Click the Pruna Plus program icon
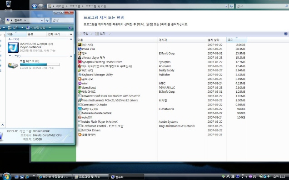Image resolution: width=289 pixels, height=180 pixels. pos(80,49)
